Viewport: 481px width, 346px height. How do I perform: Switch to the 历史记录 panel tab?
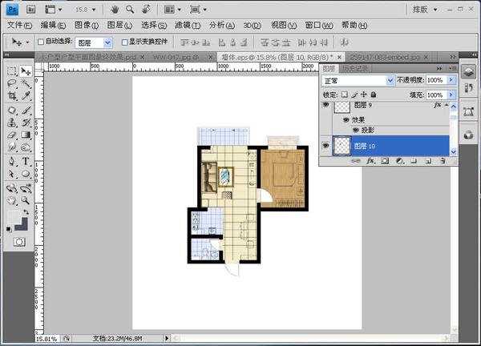pyautogui.click(x=355, y=68)
